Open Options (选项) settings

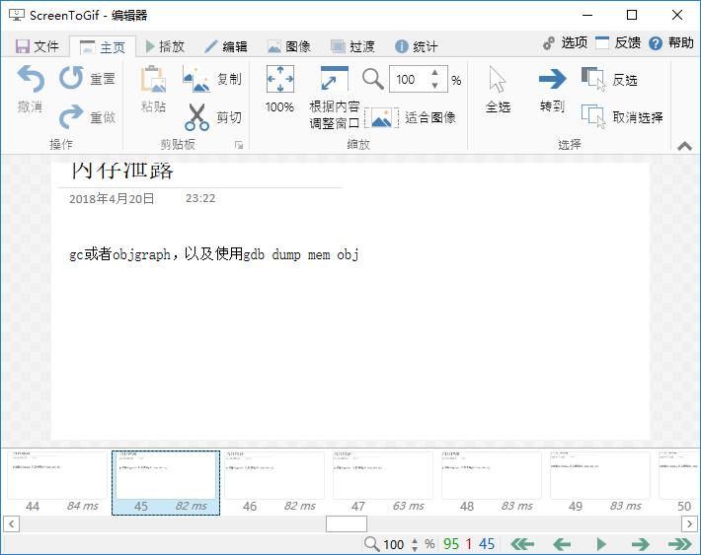pyautogui.click(x=565, y=42)
